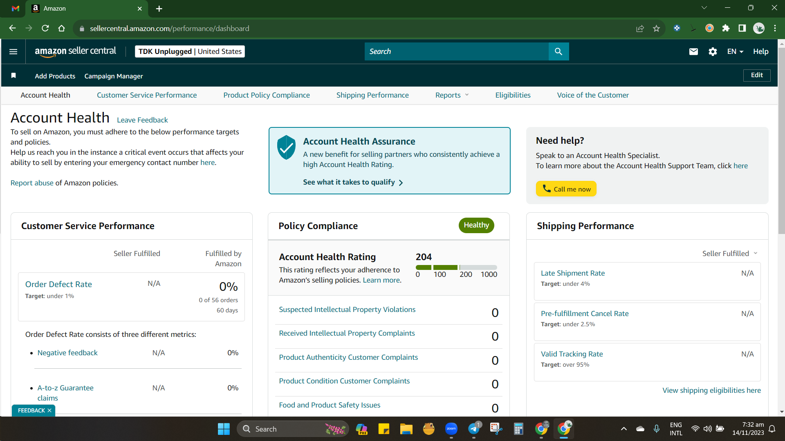Click the Edit button

point(757,75)
